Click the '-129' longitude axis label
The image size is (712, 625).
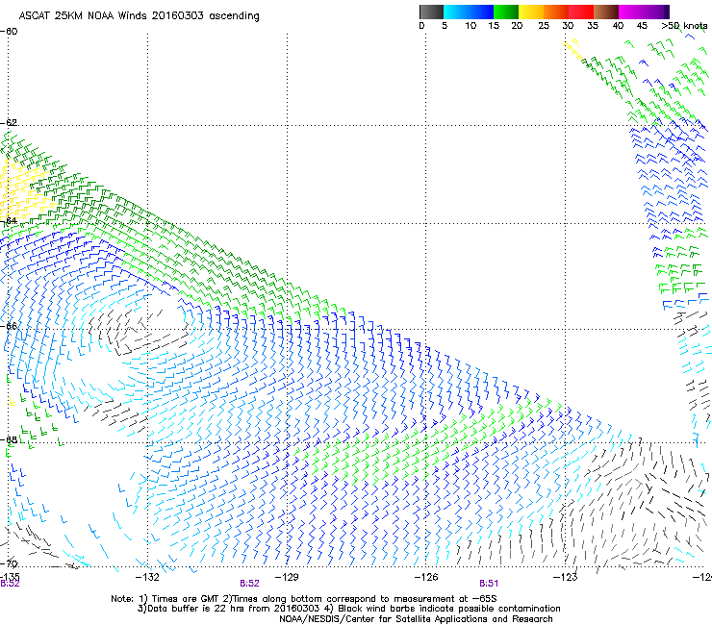287,577
